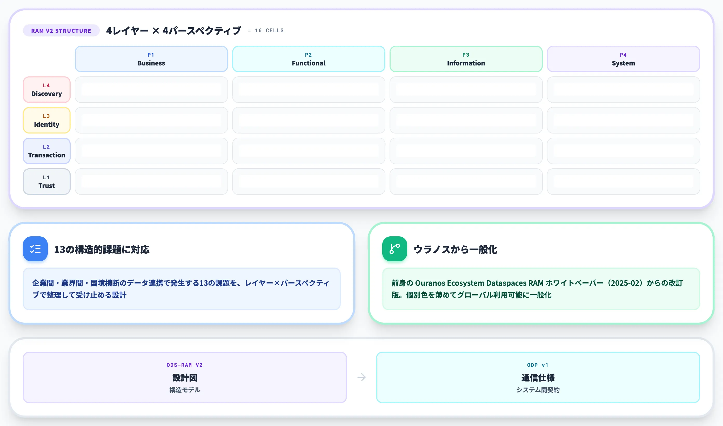Choose the L4 Discovery row label

point(46,90)
